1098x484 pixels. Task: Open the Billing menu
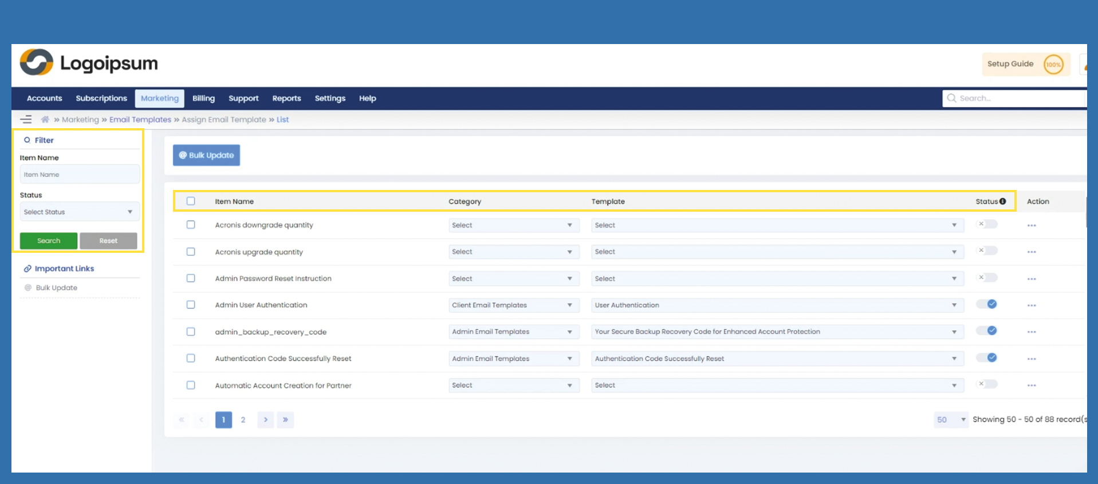203,98
